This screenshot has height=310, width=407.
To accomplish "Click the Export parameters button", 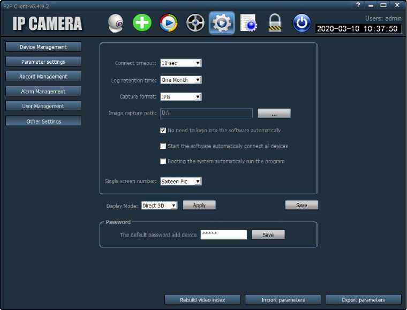I will (x=363, y=300).
